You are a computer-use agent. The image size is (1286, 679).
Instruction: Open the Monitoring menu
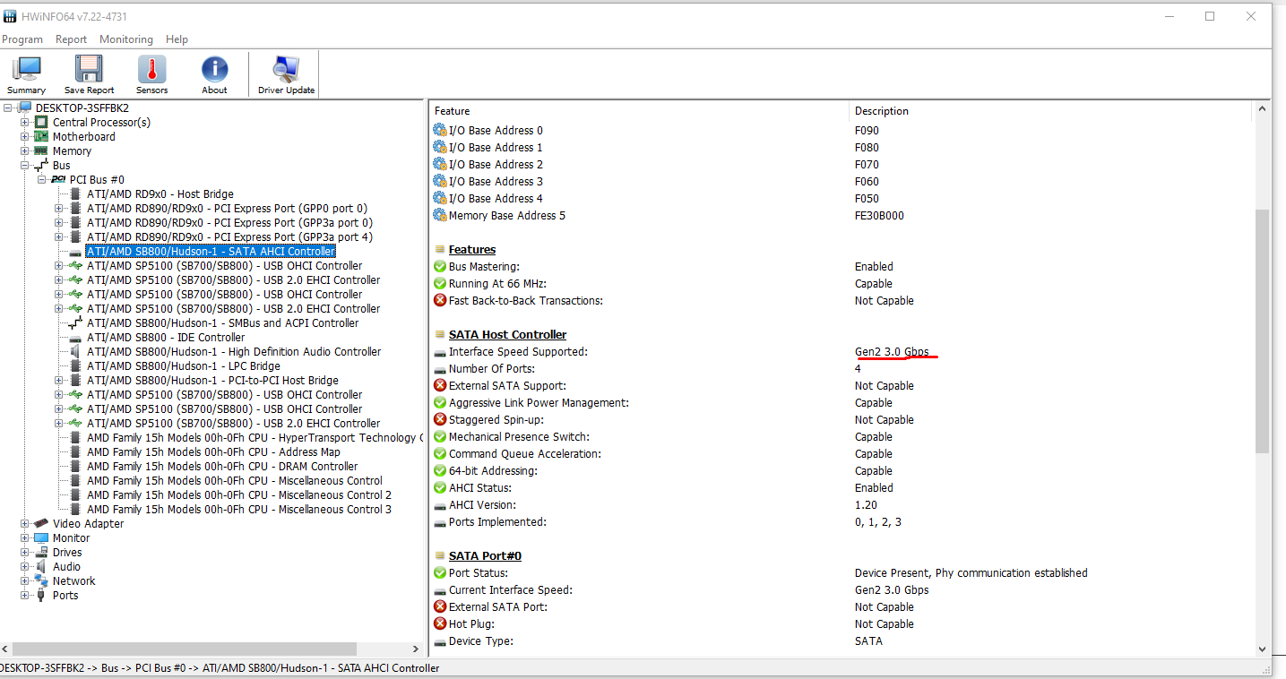[126, 39]
